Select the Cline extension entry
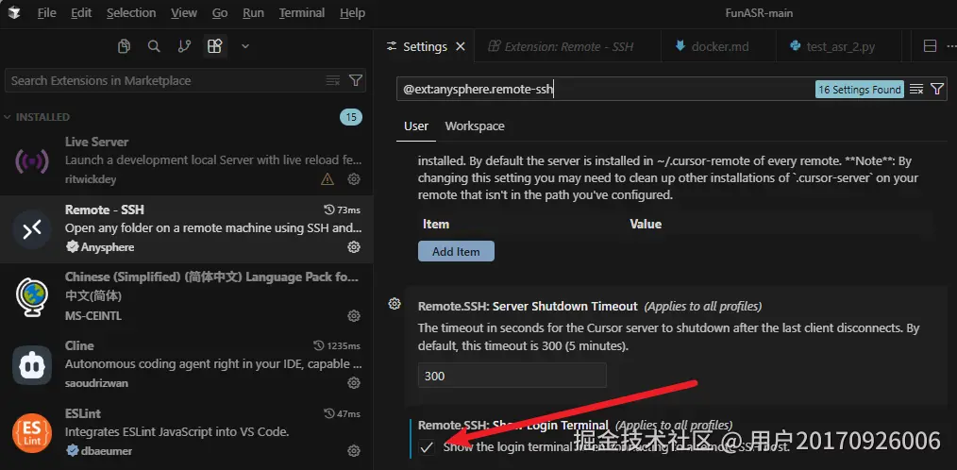Viewport: 957px width, 470px height. [186, 365]
